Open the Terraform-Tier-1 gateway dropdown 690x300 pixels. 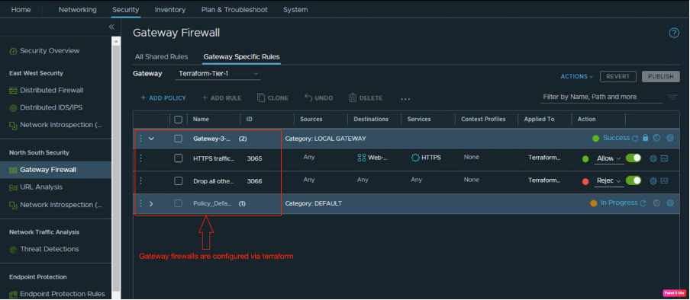click(x=218, y=74)
